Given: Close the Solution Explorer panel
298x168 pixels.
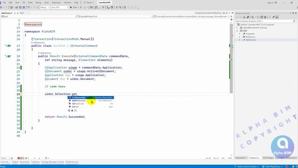Looking at the screenshot, I should coord(296,13).
